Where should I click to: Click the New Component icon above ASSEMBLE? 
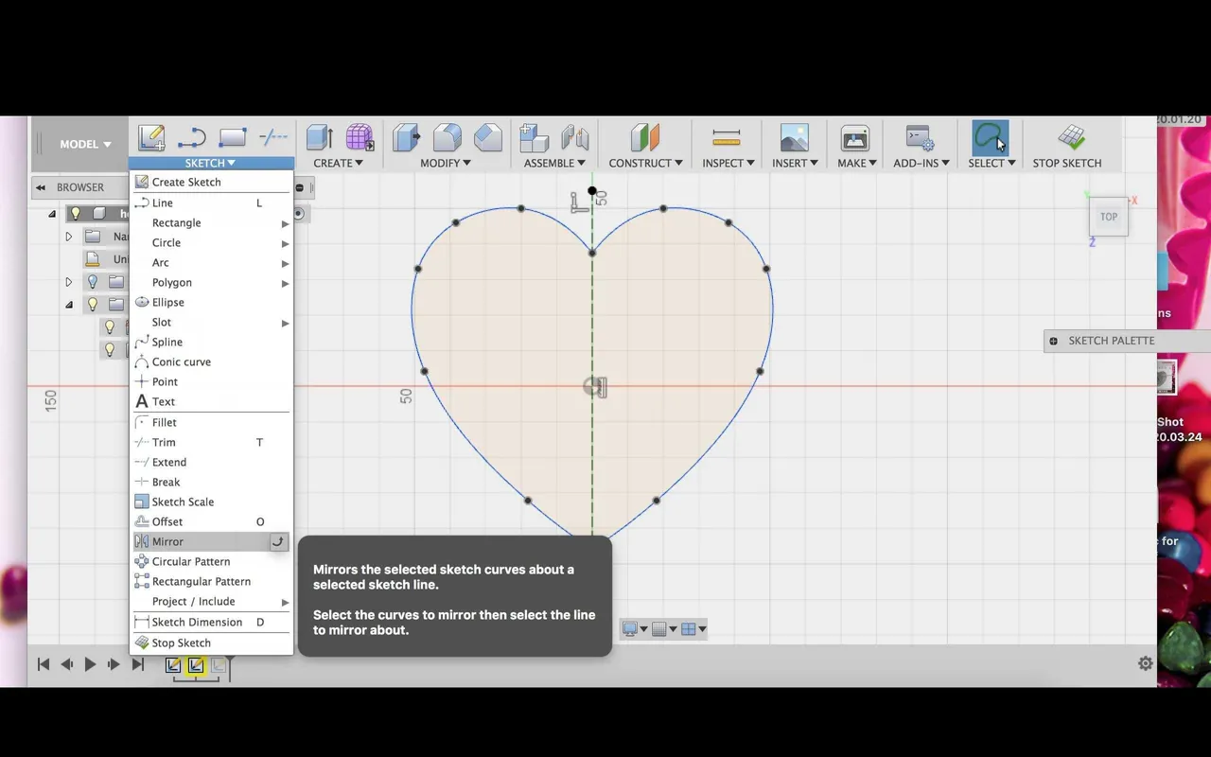click(x=535, y=138)
